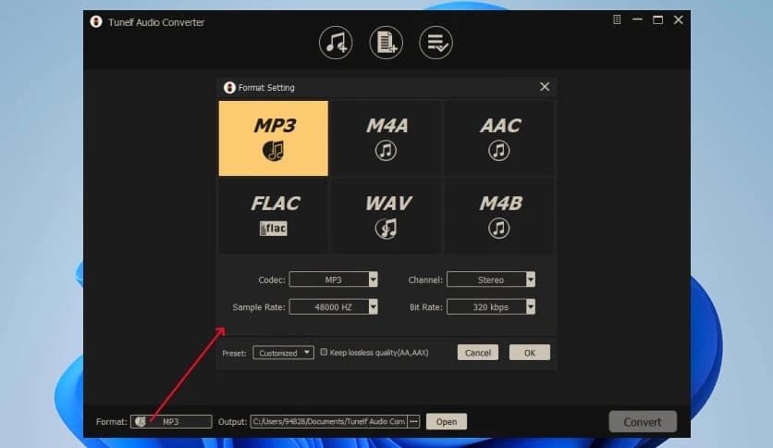Click the Convert button

[643, 422]
